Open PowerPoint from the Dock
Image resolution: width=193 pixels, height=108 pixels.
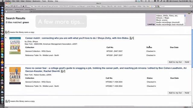pos(2,75)
